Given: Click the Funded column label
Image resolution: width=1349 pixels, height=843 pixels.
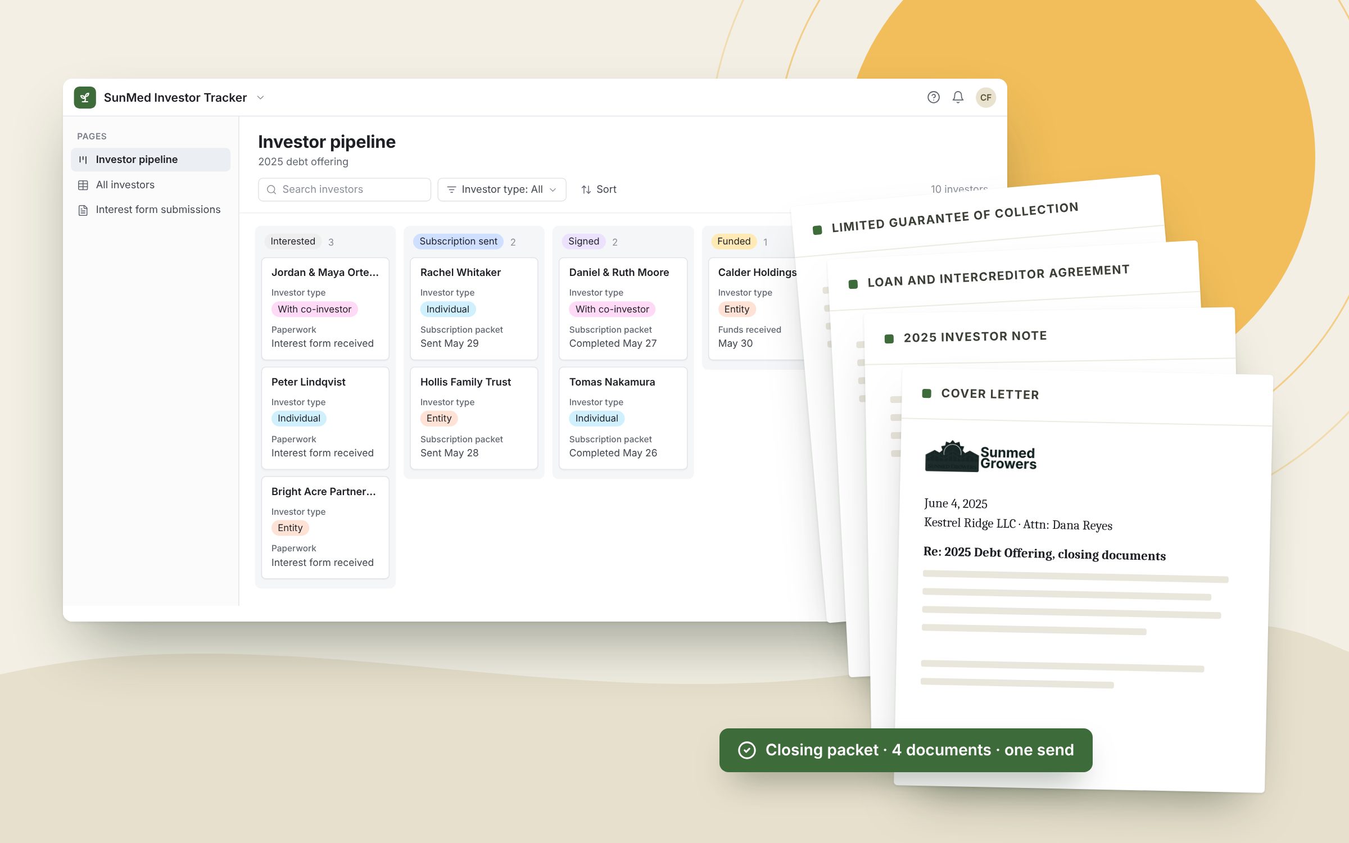Looking at the screenshot, I should click(x=734, y=242).
